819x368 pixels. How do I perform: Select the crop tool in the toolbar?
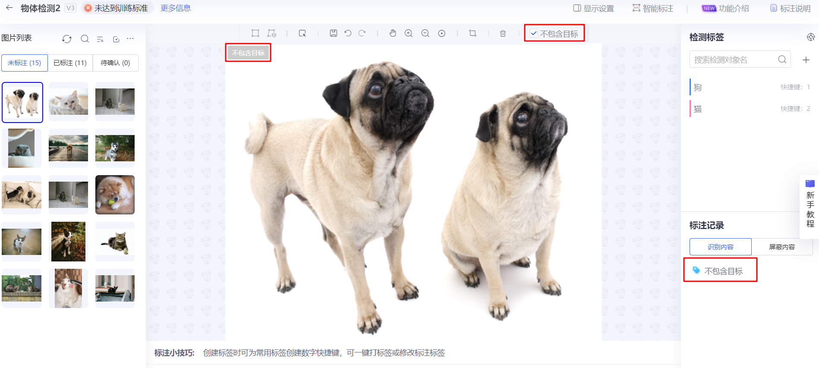pyautogui.click(x=472, y=33)
